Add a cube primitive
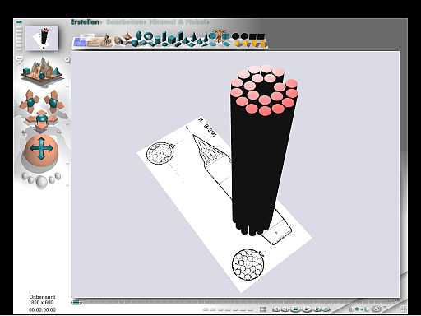 pyautogui.click(x=172, y=40)
